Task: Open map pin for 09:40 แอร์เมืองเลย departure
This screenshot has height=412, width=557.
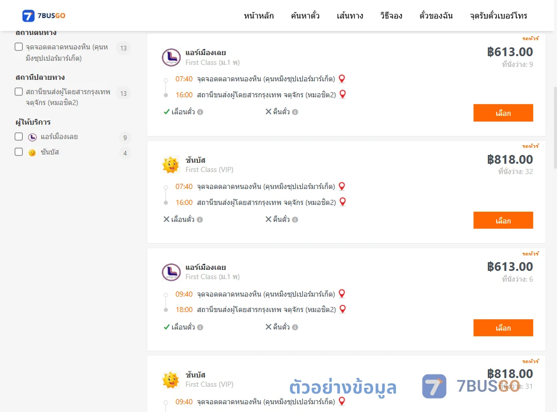Action: [x=342, y=294]
